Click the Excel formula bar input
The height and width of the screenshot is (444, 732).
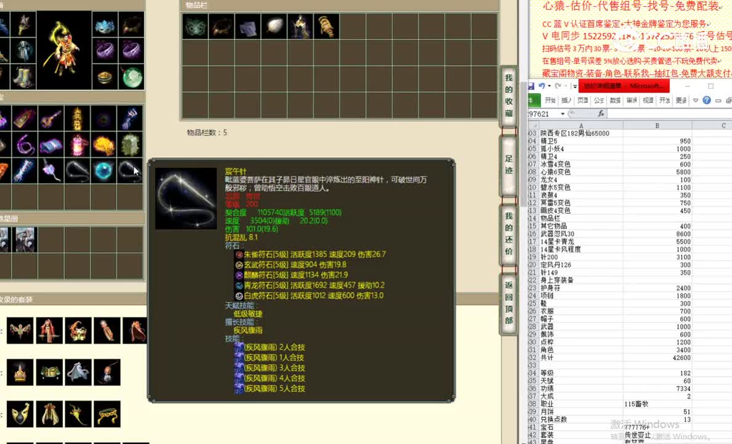click(670, 114)
